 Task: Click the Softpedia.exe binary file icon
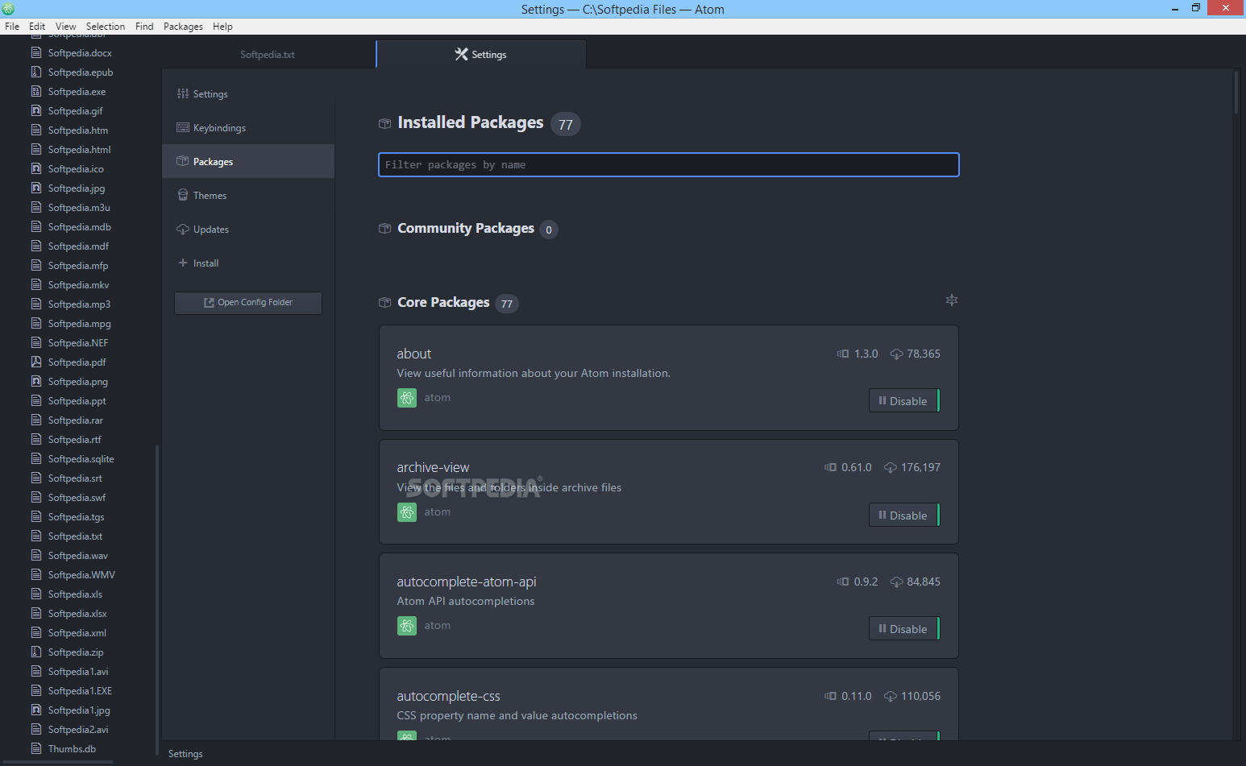pyautogui.click(x=36, y=92)
